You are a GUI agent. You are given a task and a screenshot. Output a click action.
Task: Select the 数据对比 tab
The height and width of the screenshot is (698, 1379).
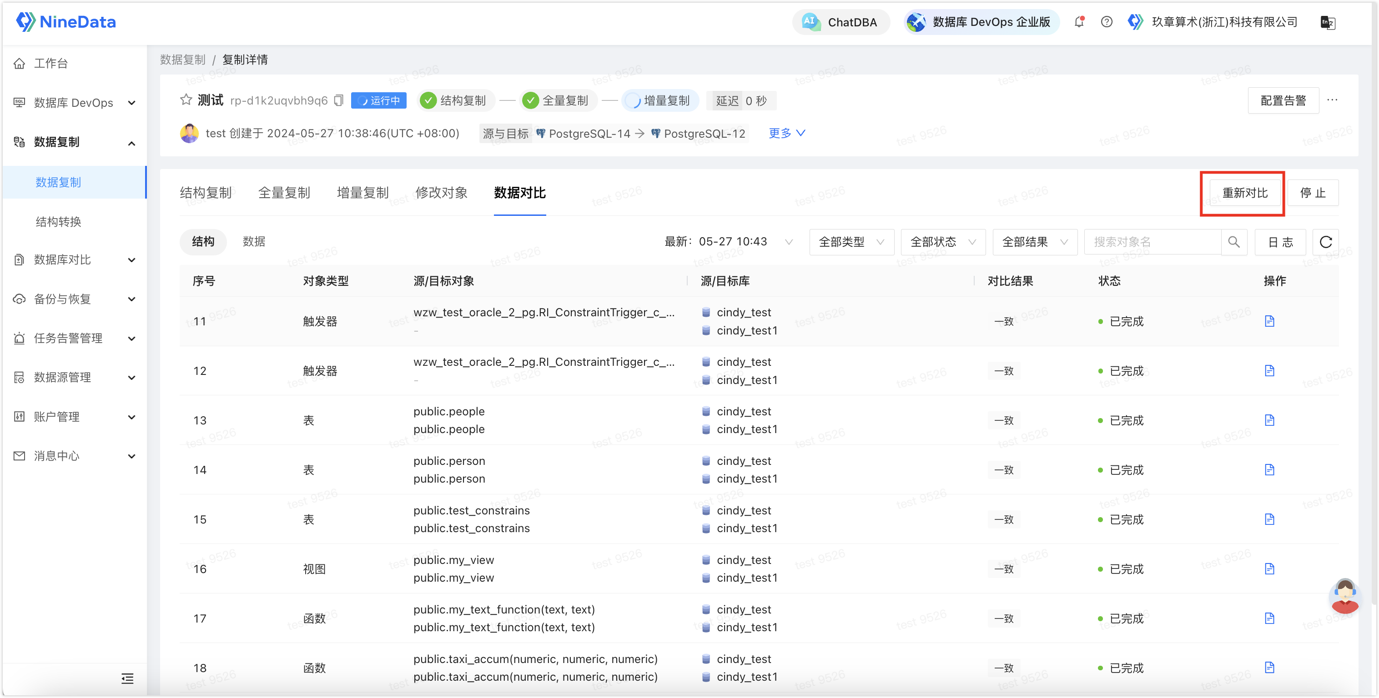520,193
